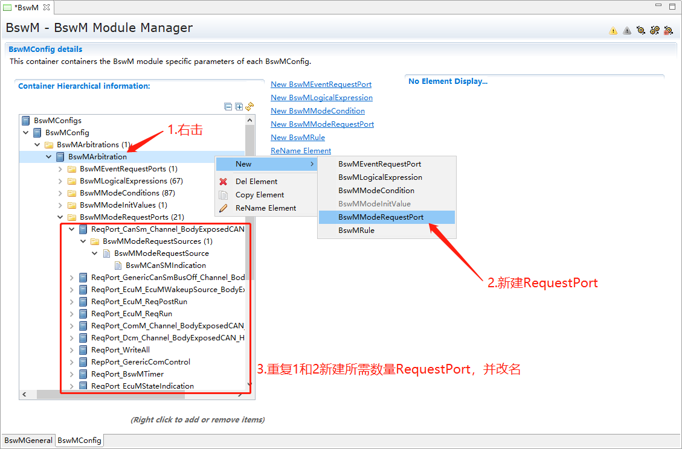Click the refresh arrows icon above tree
This screenshot has height=449, width=682.
(x=249, y=107)
